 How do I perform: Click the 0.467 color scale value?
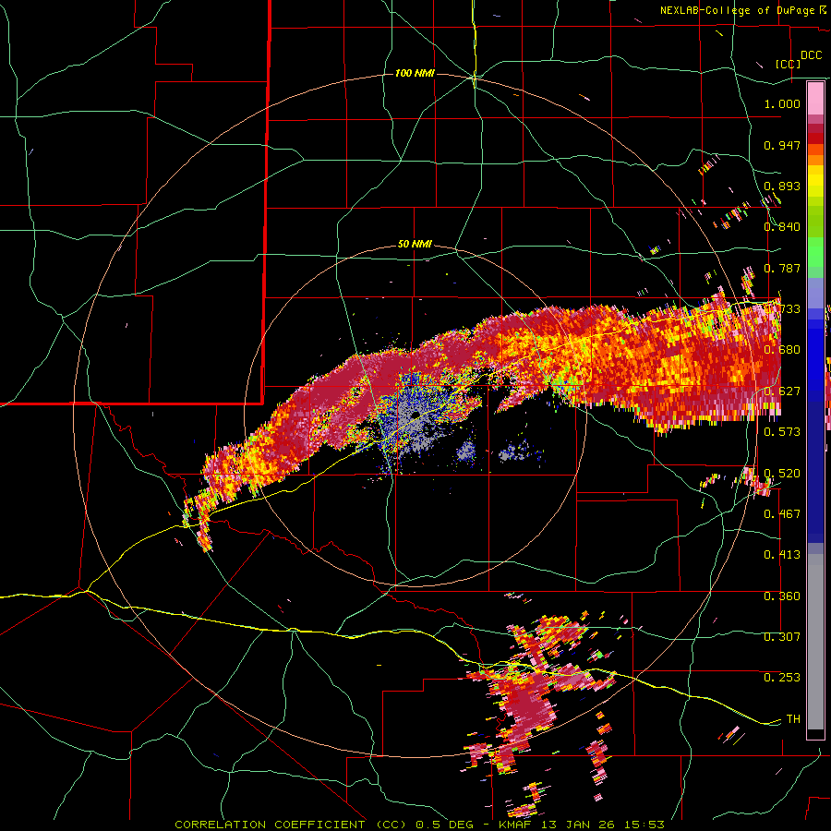[782, 514]
